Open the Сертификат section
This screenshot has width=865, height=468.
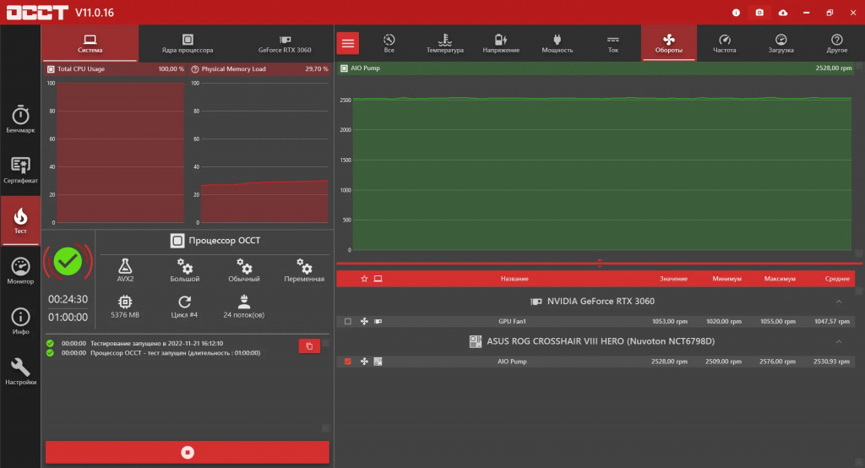[x=20, y=170]
